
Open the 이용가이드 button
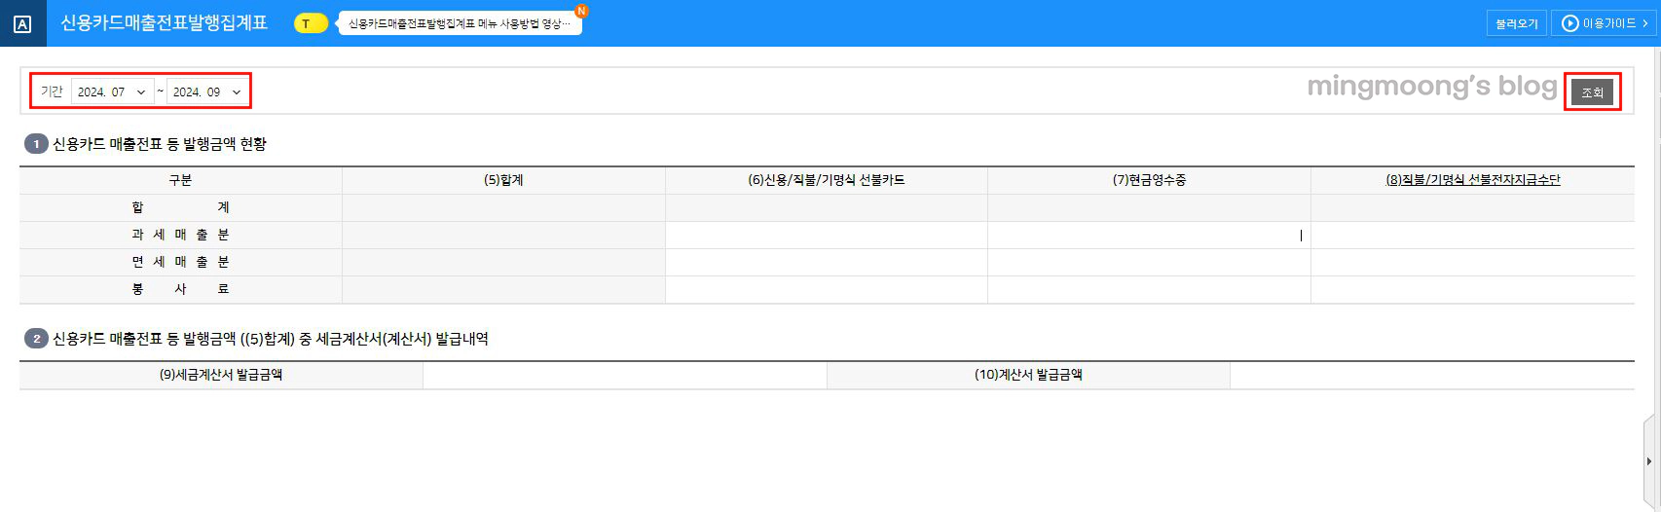(x=1604, y=23)
